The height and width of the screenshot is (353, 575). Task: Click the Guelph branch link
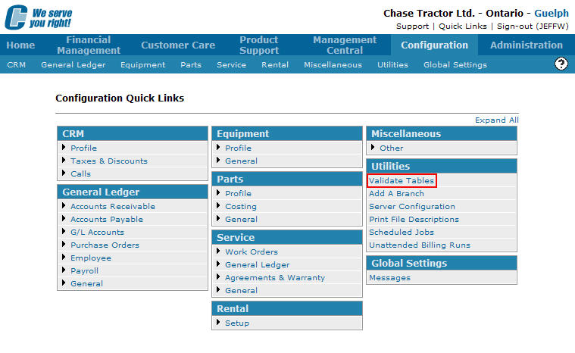[552, 13]
